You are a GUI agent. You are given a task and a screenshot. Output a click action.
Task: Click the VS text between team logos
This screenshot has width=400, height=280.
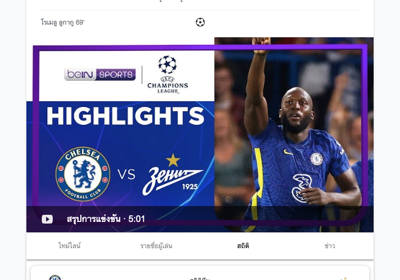click(126, 174)
